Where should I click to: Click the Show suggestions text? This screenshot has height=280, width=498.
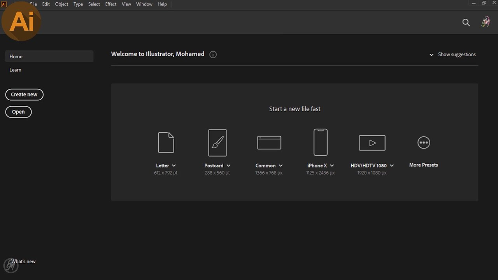tap(457, 54)
